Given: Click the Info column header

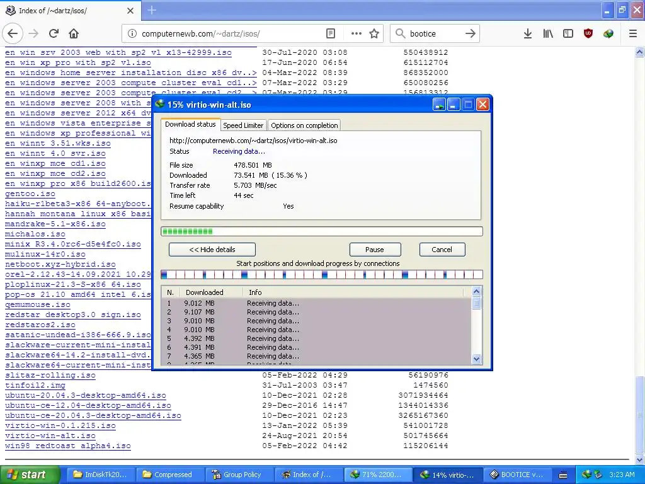Looking at the screenshot, I should click(x=353, y=292).
